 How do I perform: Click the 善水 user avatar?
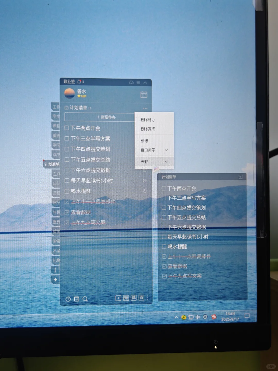(69, 93)
